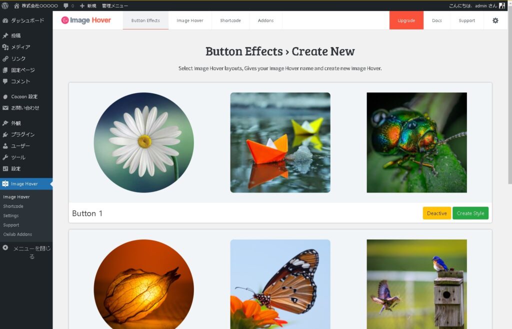512x329 pixels.
Task: Open メディア media library menu
Action: pos(20,47)
